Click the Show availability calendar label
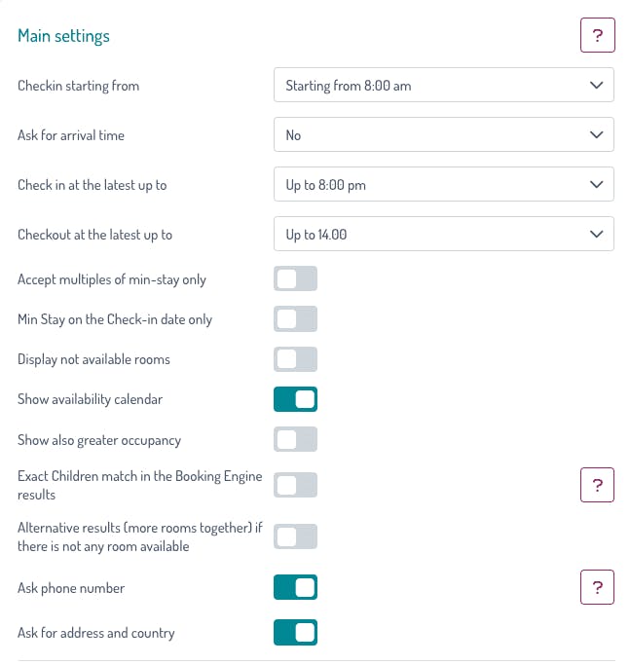This screenshot has height=665, width=630. click(x=90, y=399)
